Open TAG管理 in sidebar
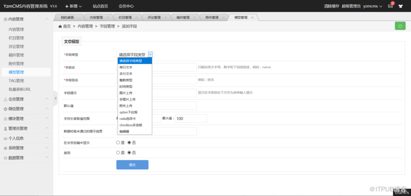The image size is (411, 196). point(16,81)
